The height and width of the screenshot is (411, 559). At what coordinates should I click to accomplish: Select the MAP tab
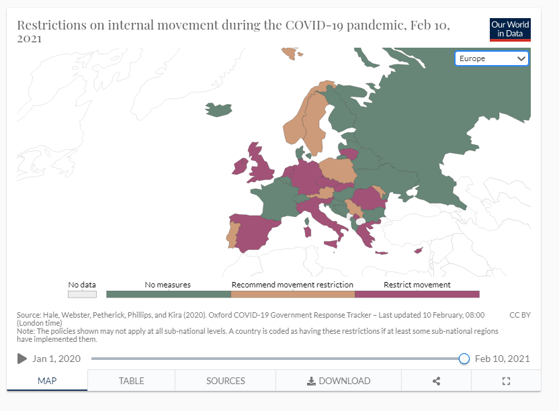pos(47,381)
